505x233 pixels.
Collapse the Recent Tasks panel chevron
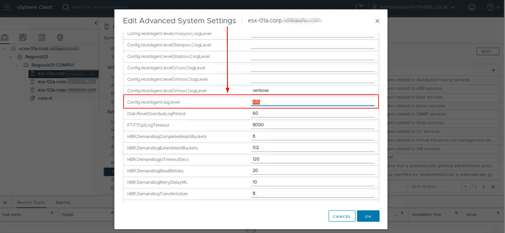5,203
